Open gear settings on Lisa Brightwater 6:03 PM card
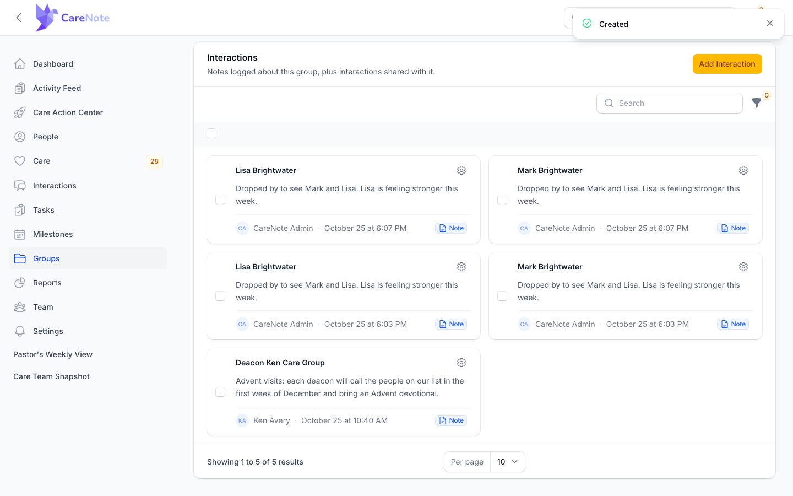793x496 pixels. coord(461,267)
